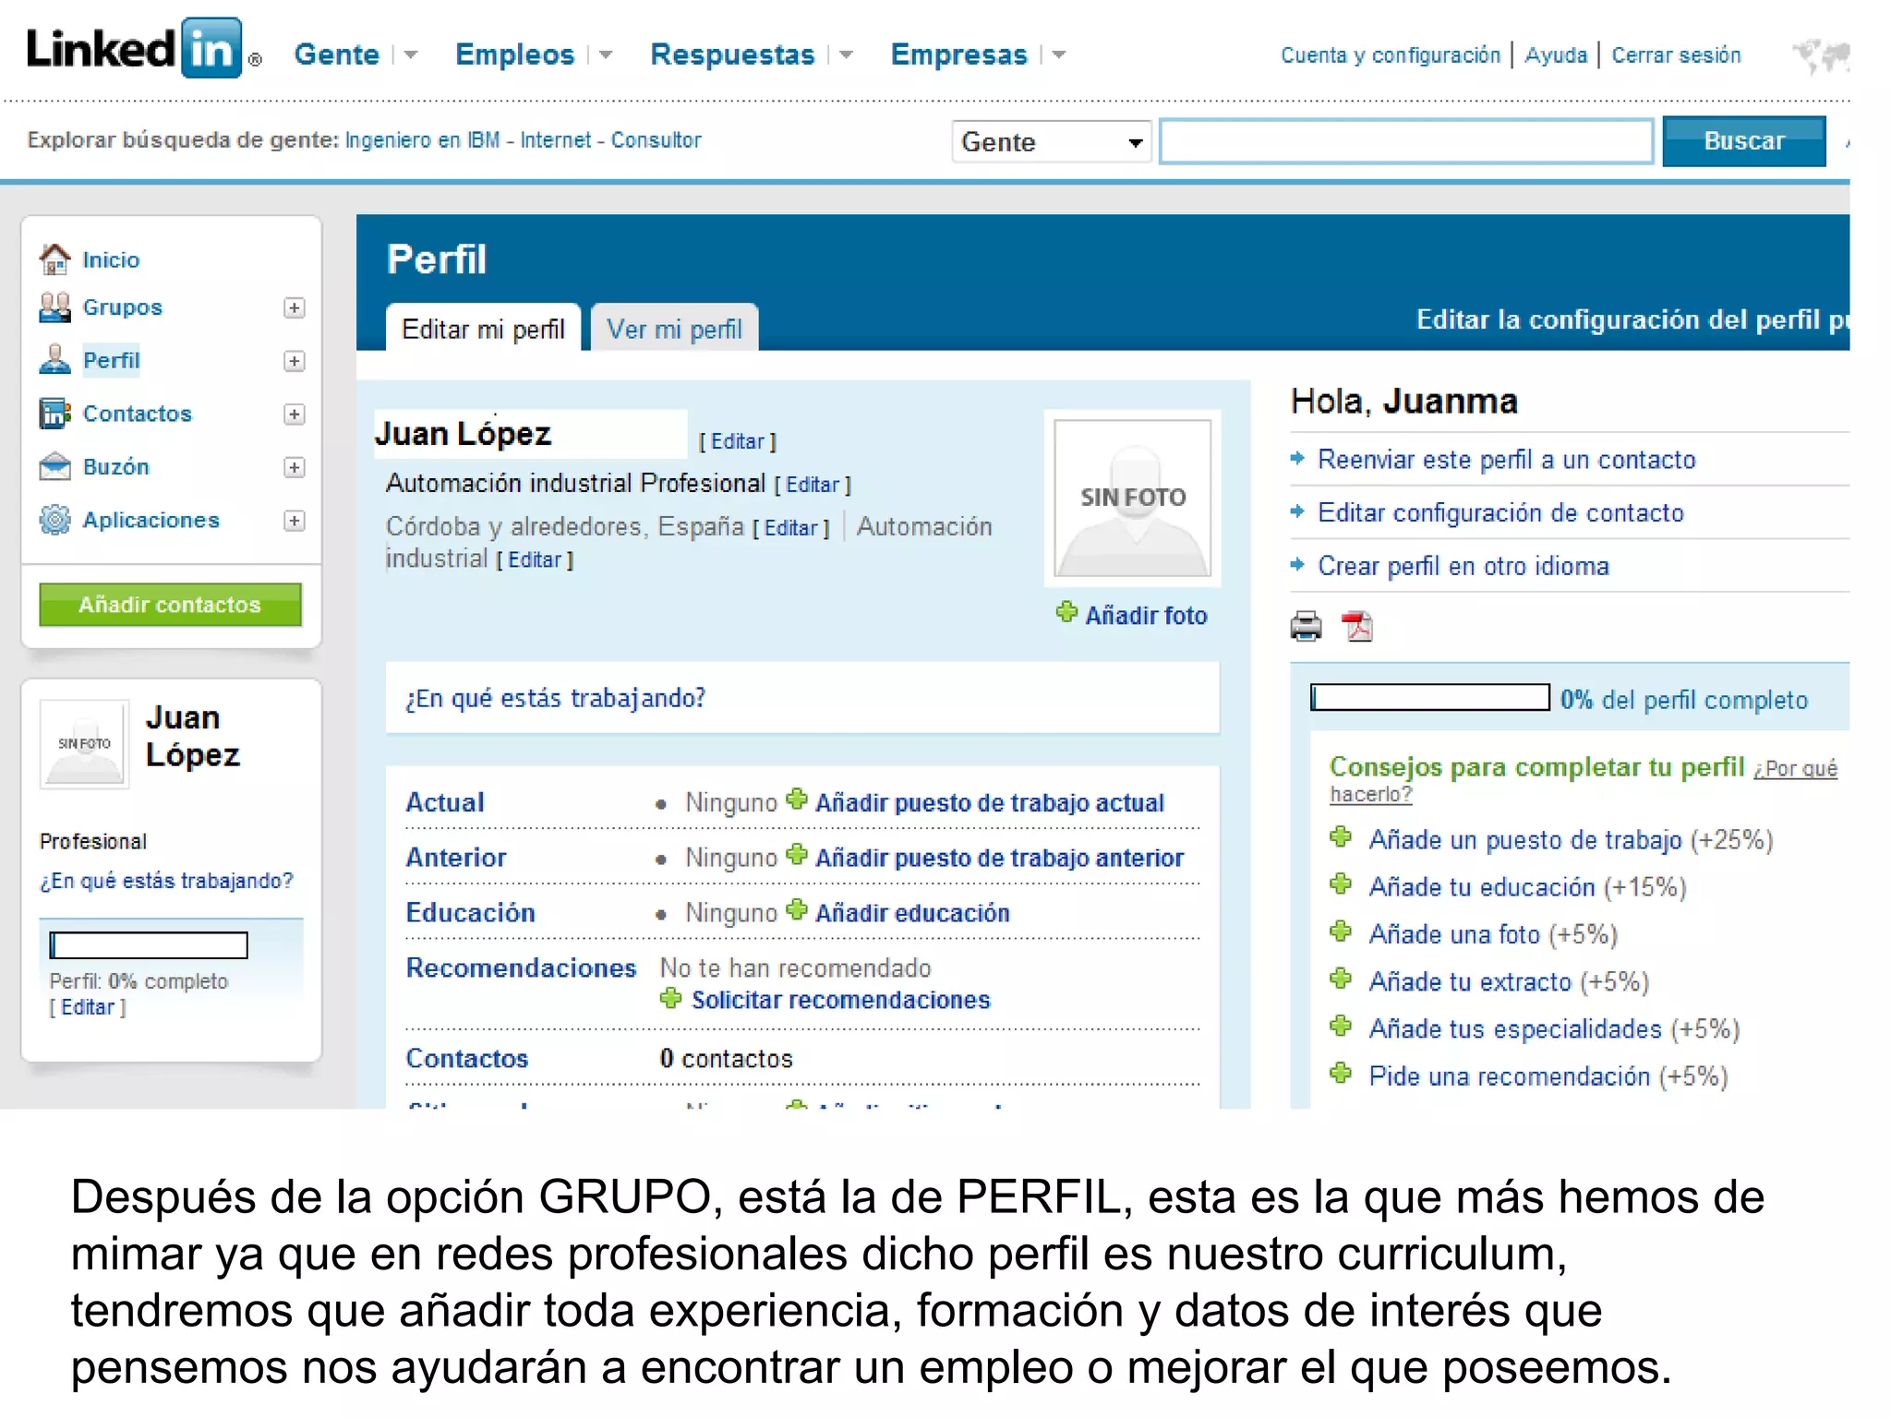This screenshot has height=1418, width=1891.
Task: Open the Empleos top menu
Action: click(514, 54)
